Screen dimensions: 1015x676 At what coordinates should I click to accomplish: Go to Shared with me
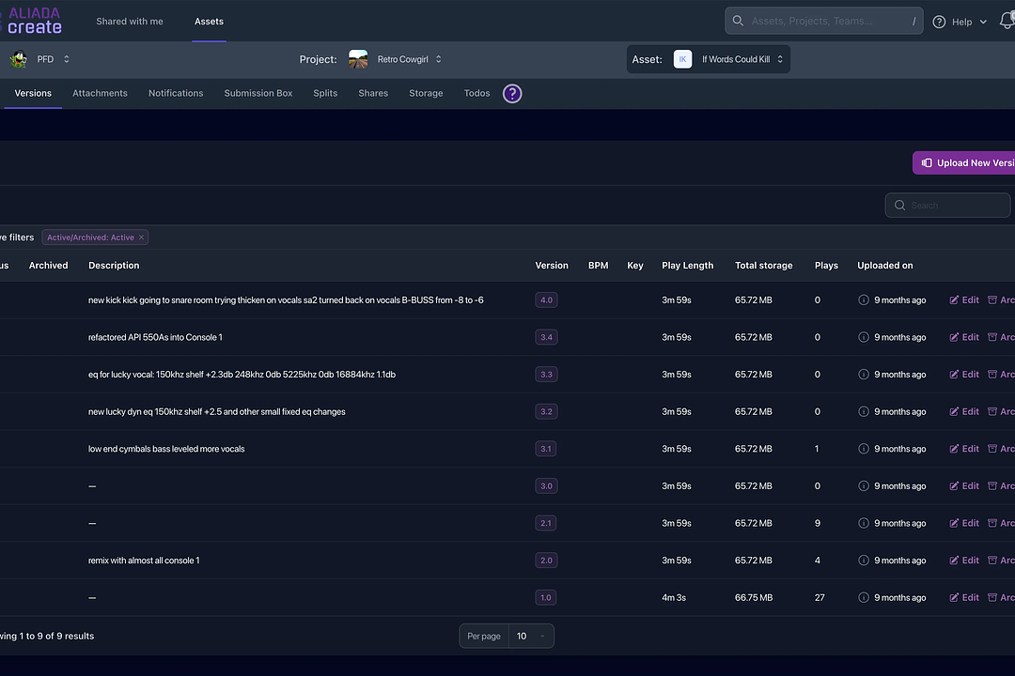(x=129, y=22)
